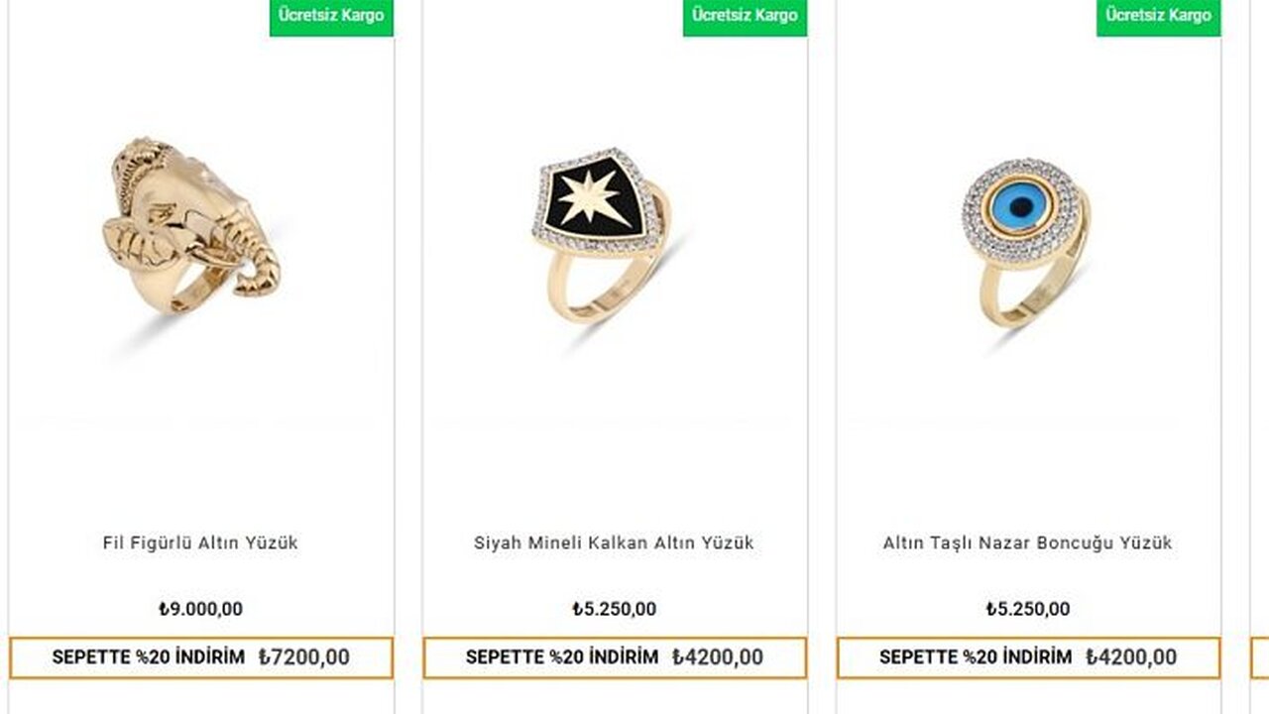The image size is (1269, 714).
Task: Select the Nazar Boncuğu ring's ₺4200,00 discounted price
Action: (x=1130, y=656)
